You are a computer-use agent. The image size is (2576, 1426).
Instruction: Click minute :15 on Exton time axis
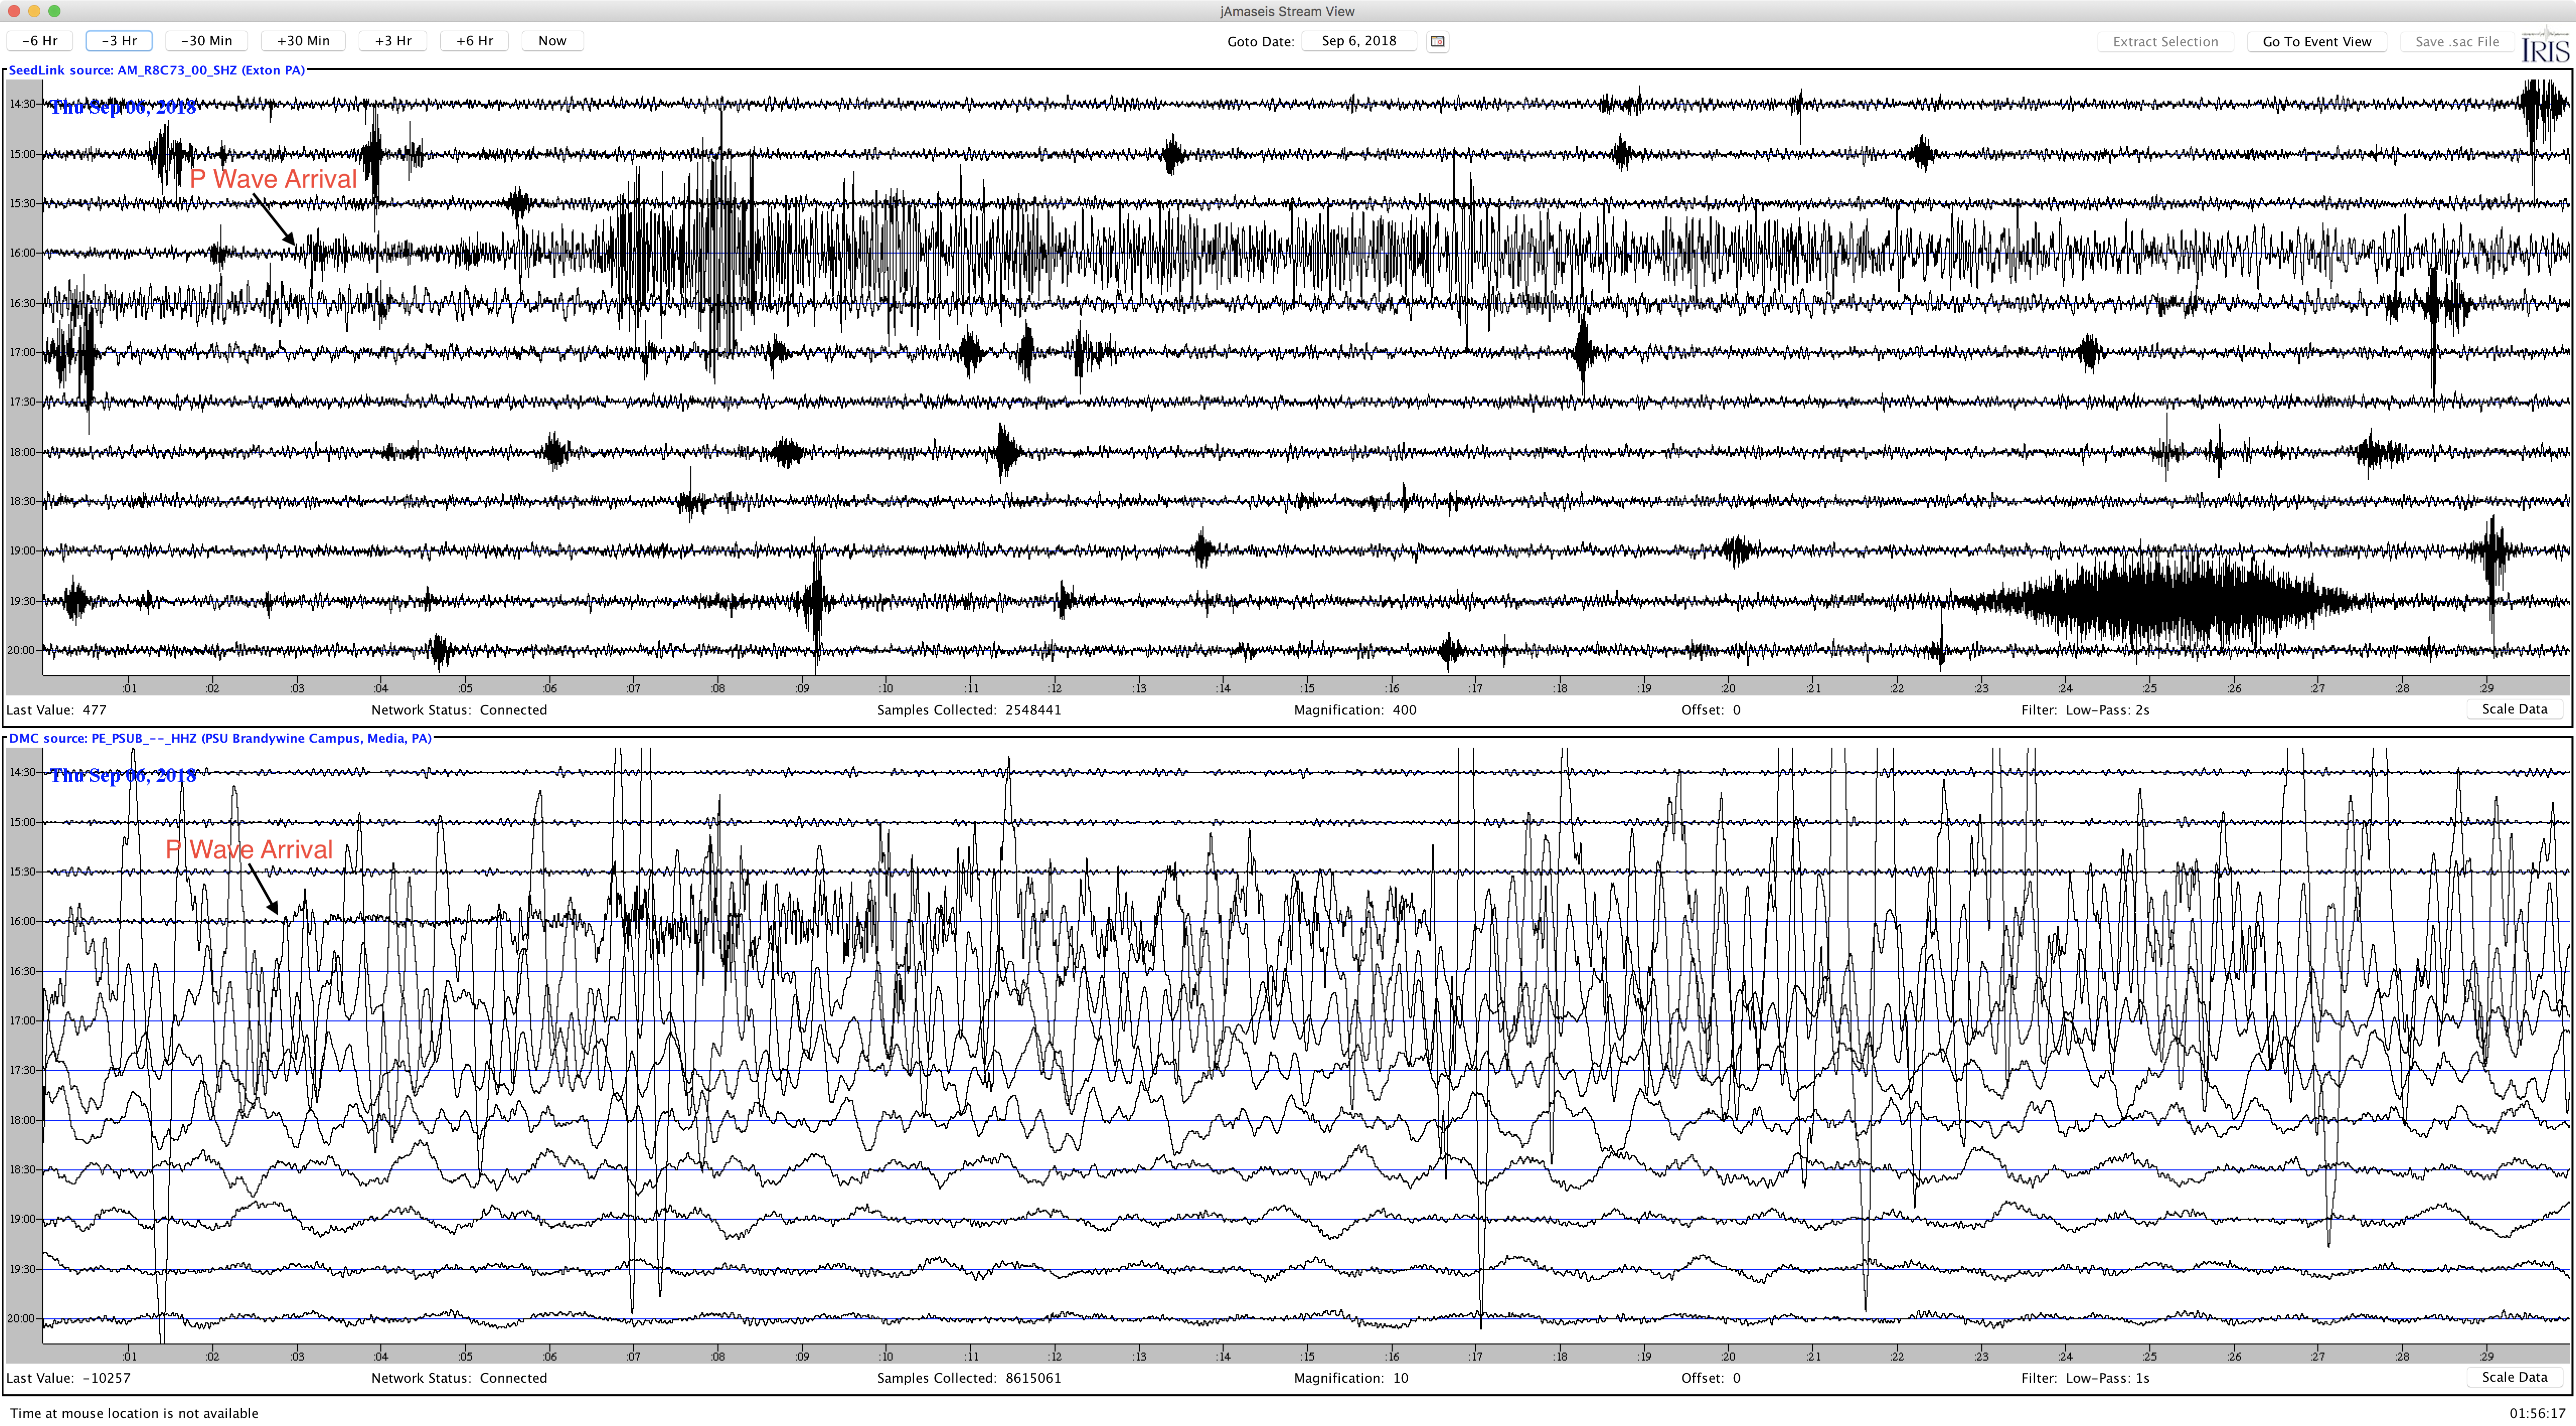tap(1307, 688)
